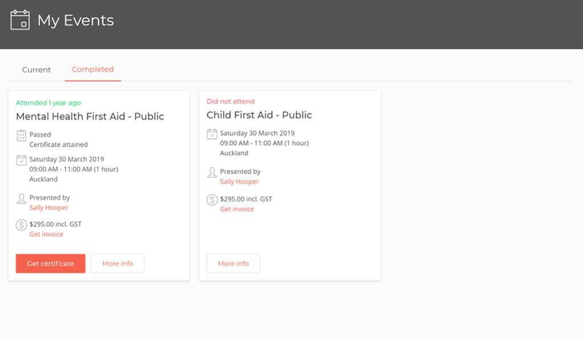The width and height of the screenshot is (583, 338).
Task: Switch to the Current tab
Action: [x=36, y=70]
